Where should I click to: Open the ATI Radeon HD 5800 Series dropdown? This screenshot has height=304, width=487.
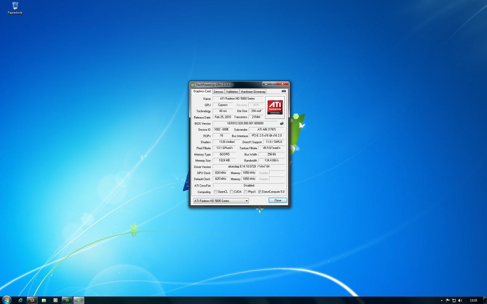221,201
